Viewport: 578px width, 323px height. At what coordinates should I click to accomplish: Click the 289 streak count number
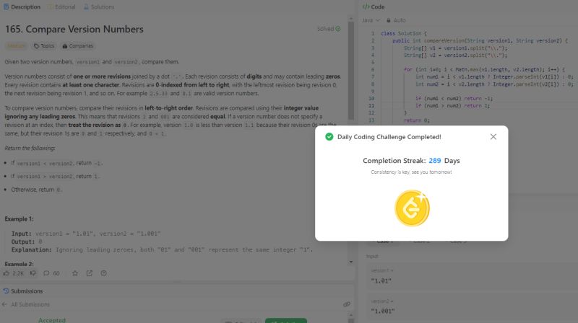[x=435, y=161]
